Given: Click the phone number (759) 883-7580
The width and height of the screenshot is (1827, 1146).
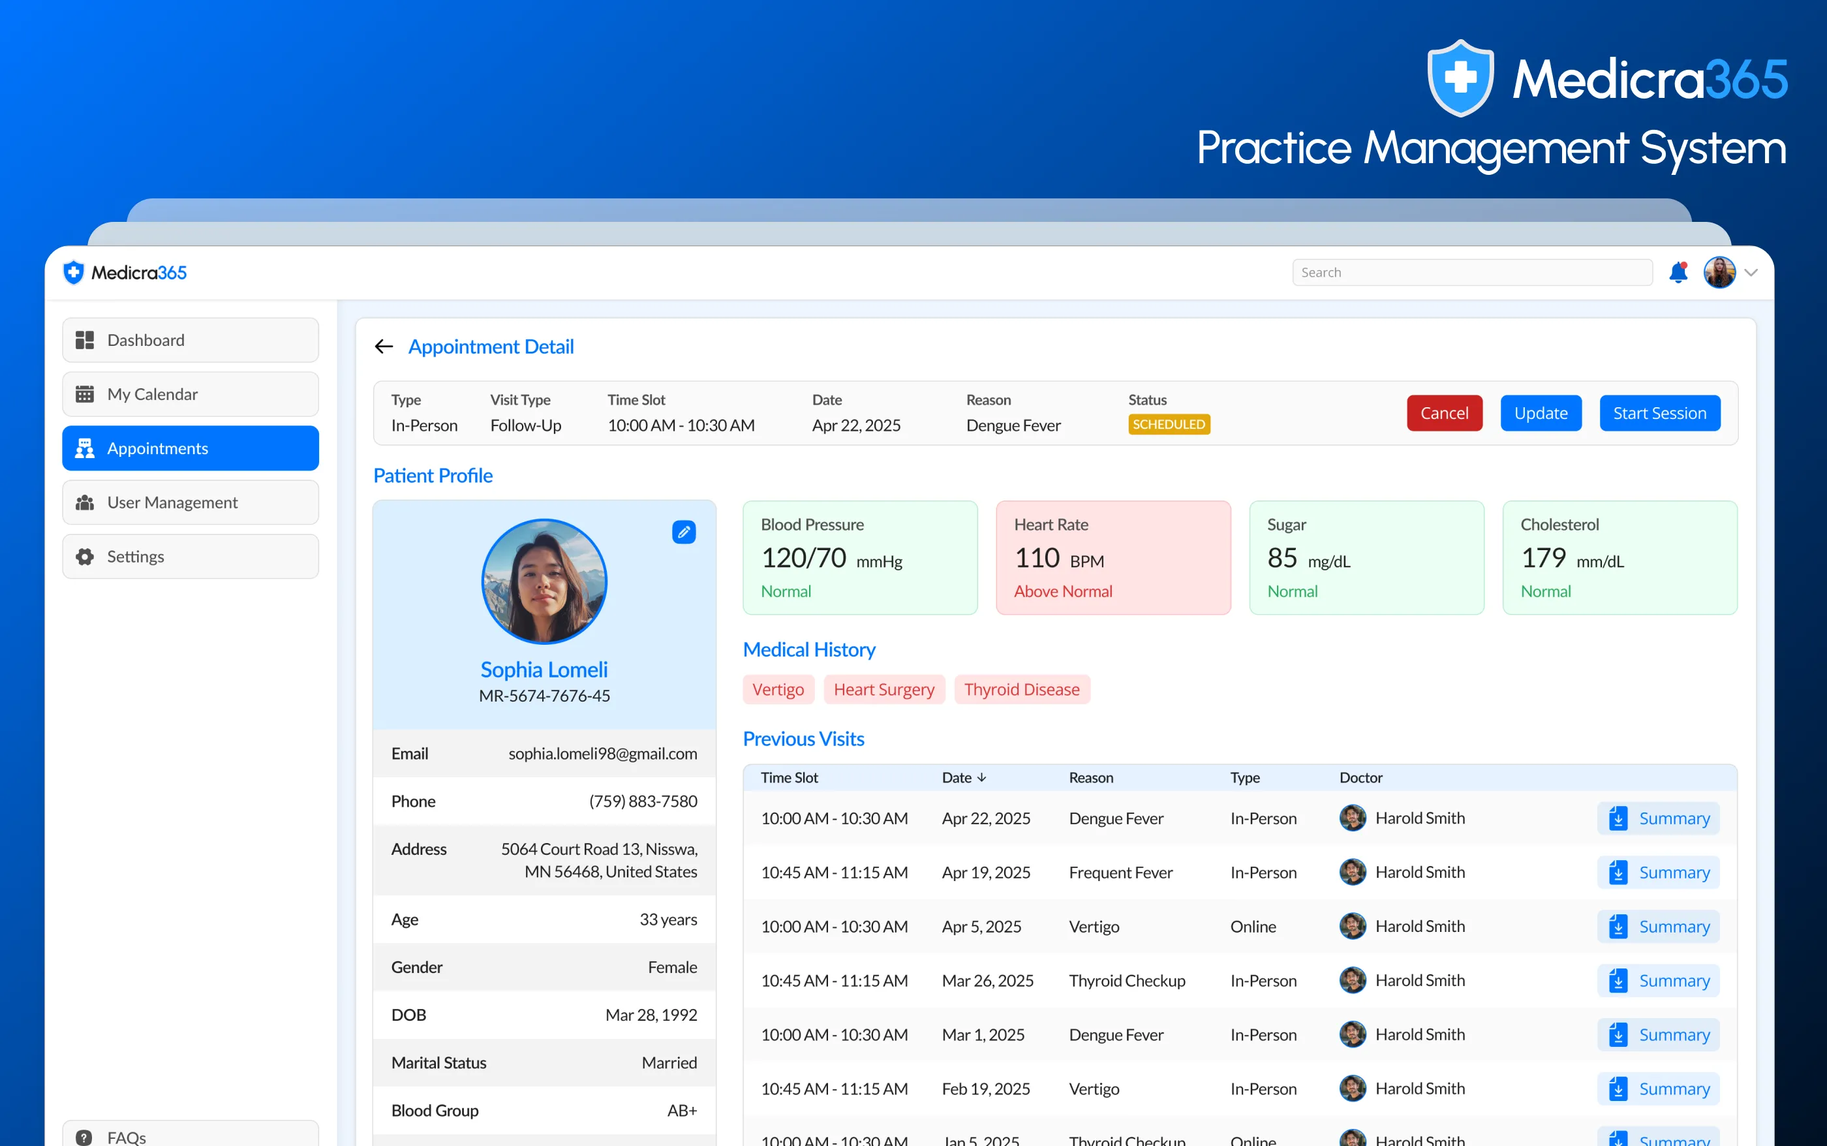Looking at the screenshot, I should [643, 801].
